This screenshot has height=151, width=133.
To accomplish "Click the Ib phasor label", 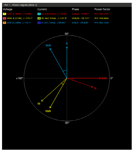I will [39, 104].
